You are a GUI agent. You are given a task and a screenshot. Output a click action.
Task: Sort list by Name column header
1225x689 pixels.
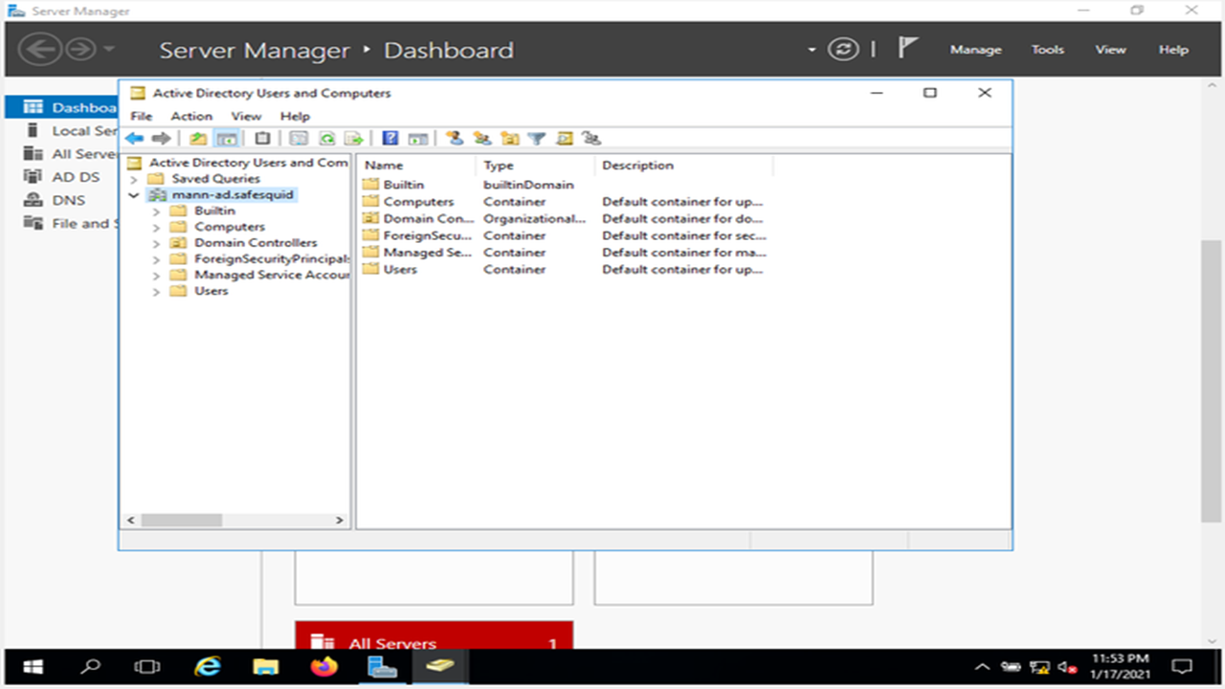tap(415, 166)
